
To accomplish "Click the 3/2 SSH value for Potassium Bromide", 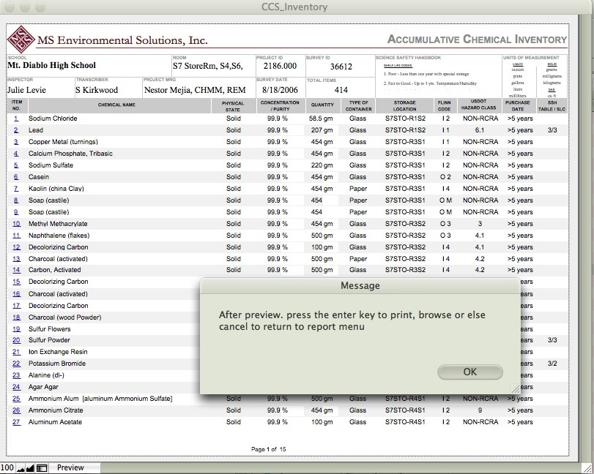I will 552,364.
